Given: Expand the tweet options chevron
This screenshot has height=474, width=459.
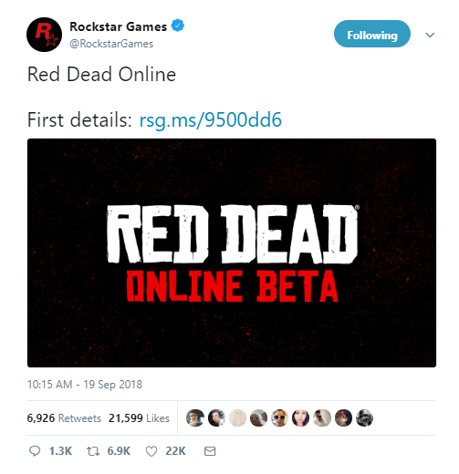Looking at the screenshot, I should pos(430,35).
